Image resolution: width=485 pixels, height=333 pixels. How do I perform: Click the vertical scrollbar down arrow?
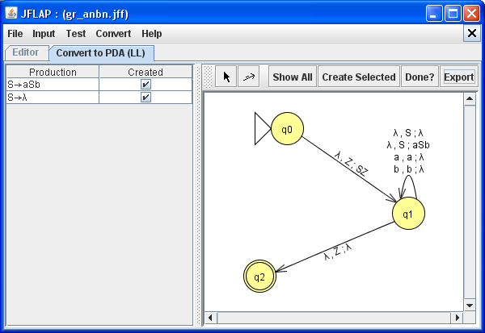tap(469, 306)
